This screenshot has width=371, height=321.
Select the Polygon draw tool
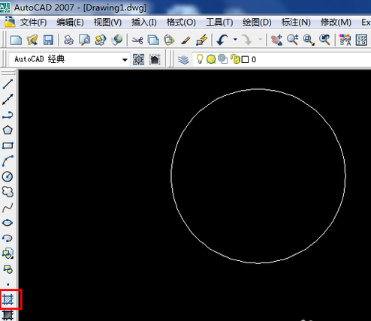click(8, 130)
